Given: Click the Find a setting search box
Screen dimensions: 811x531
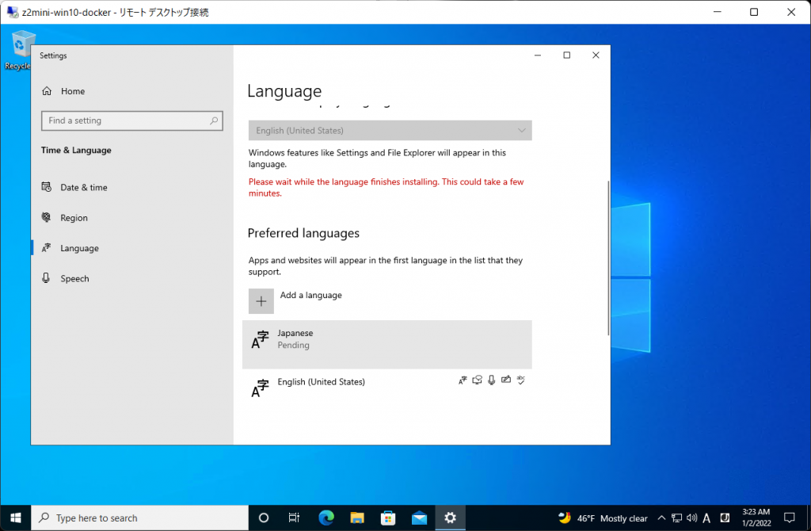Looking at the screenshot, I should 132,120.
